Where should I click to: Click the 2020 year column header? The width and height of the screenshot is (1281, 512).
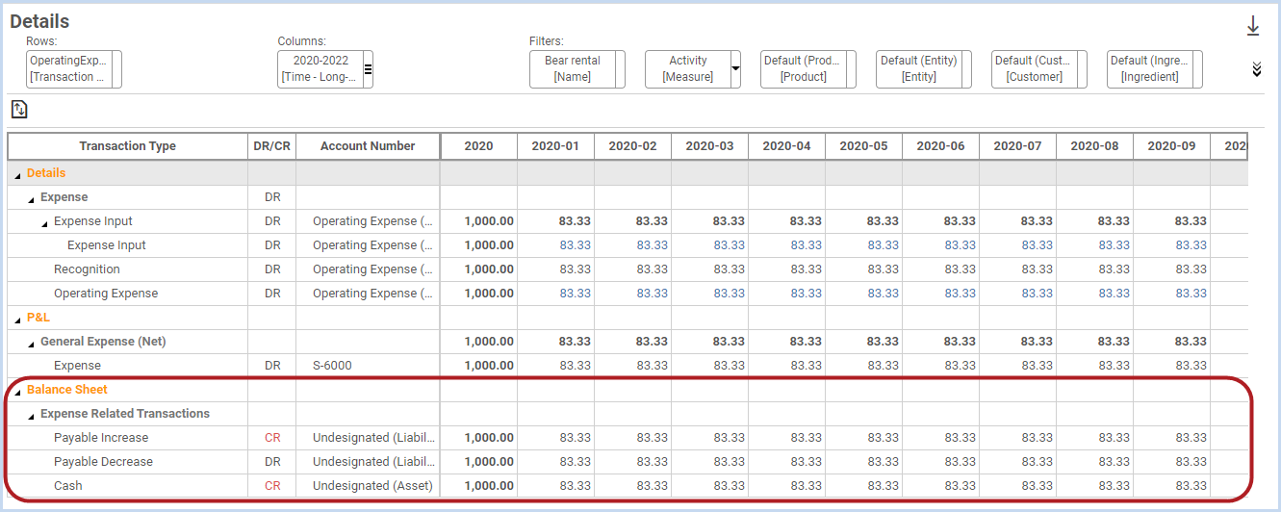(478, 146)
